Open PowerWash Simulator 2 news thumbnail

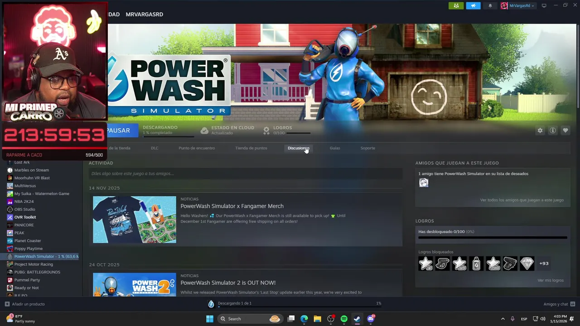pyautogui.click(x=135, y=284)
